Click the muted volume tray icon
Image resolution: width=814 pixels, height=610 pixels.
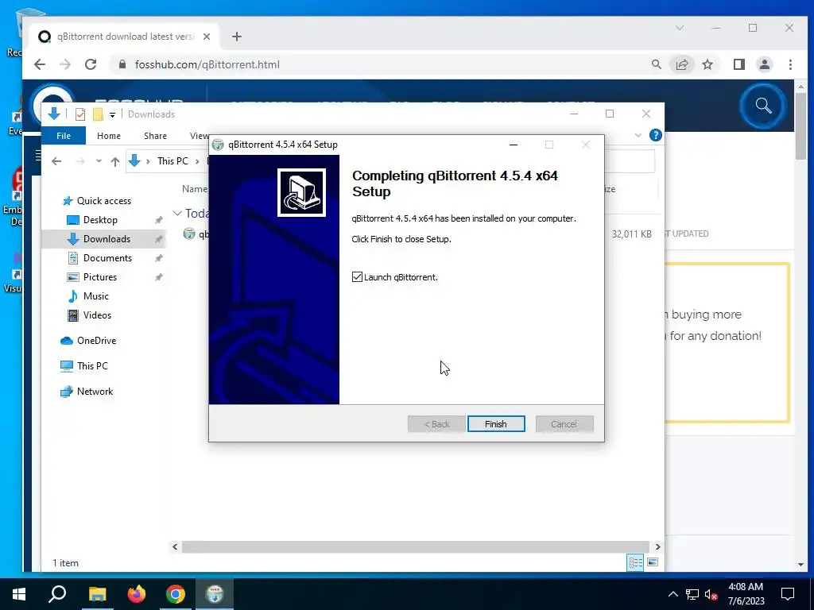coord(711,594)
